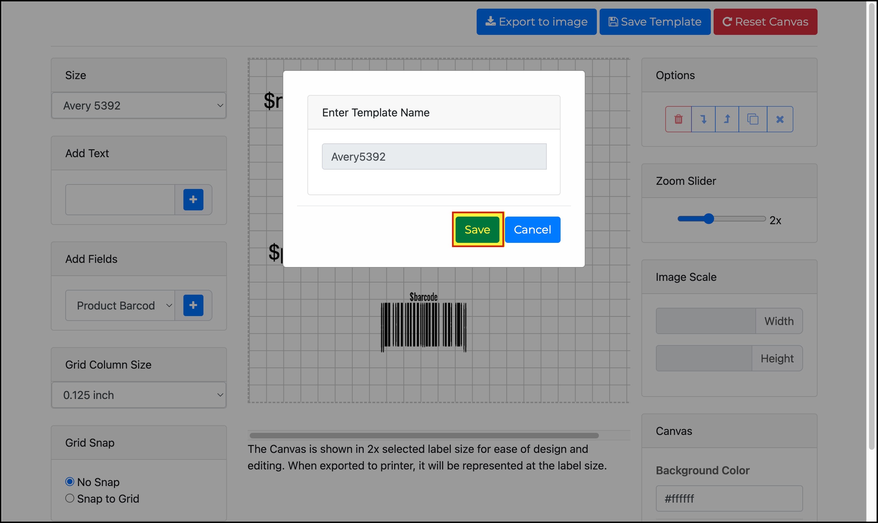Image resolution: width=878 pixels, height=523 pixels.
Task: Click Reset Canvas button
Action: point(765,22)
